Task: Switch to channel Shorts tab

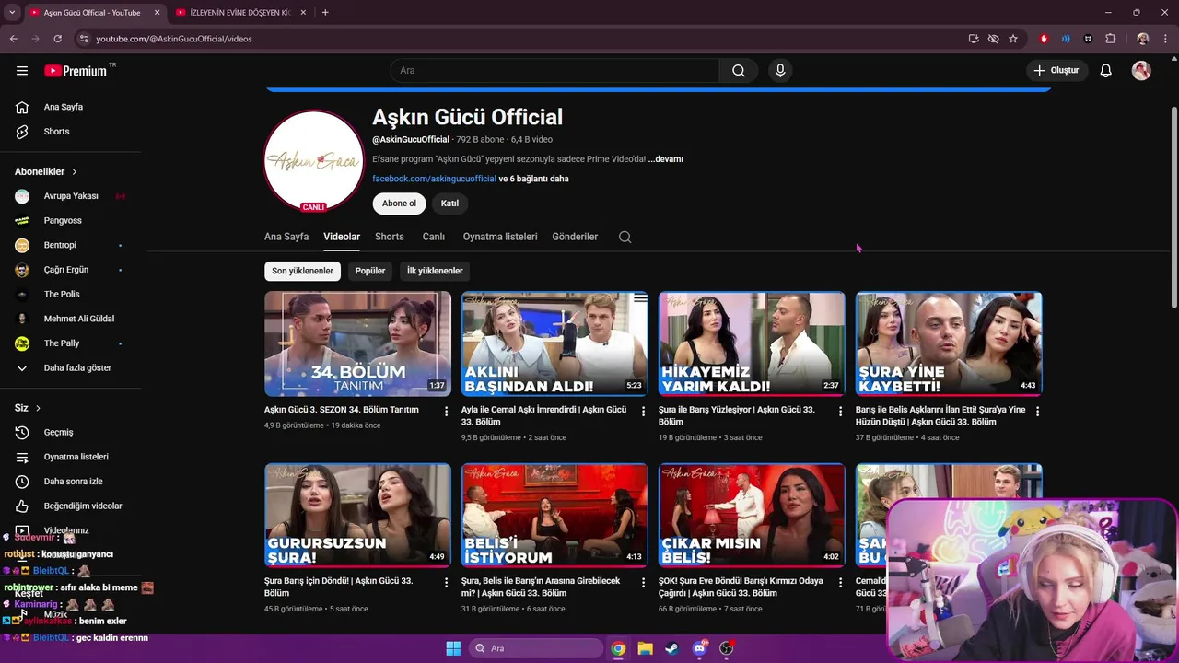Action: (x=390, y=237)
